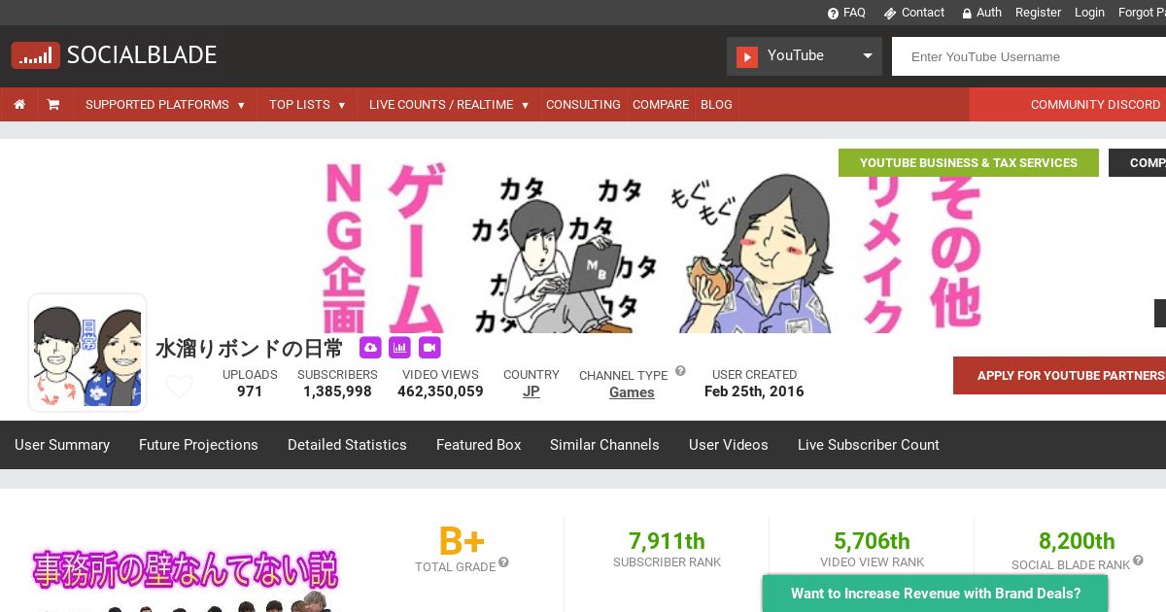The width and height of the screenshot is (1166, 612).
Task: Click Want to Increase Revenue banner
Action: (936, 594)
